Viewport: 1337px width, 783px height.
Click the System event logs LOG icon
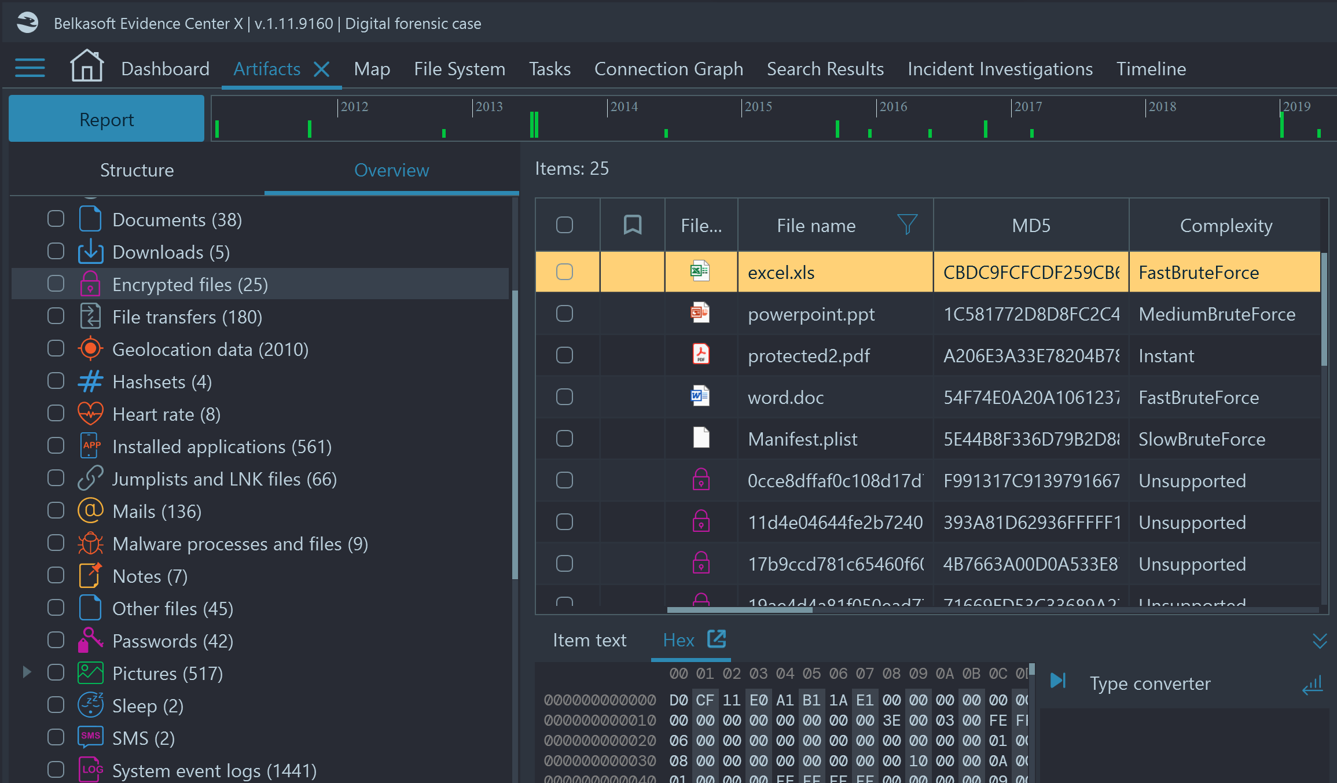tap(90, 769)
